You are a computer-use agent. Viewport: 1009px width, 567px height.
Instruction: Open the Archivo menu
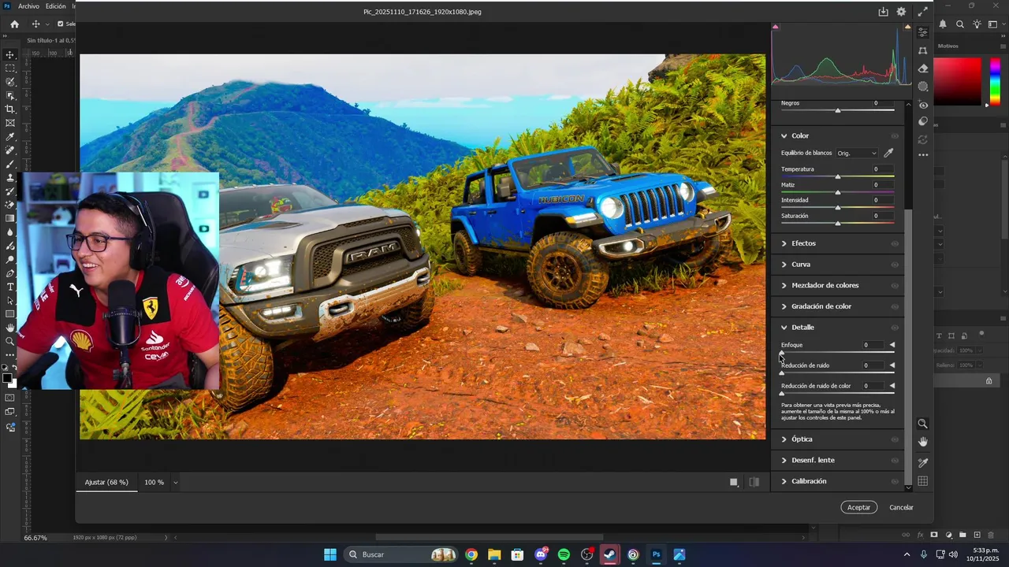(x=28, y=6)
